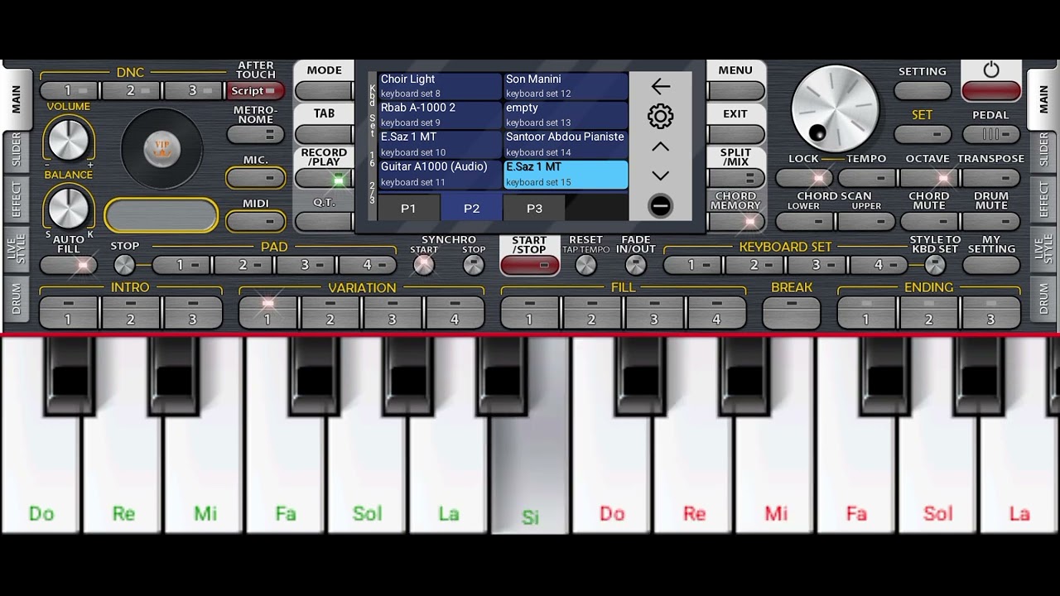1060x596 pixels.
Task: Trigger Pad 4
Action: coord(368,265)
